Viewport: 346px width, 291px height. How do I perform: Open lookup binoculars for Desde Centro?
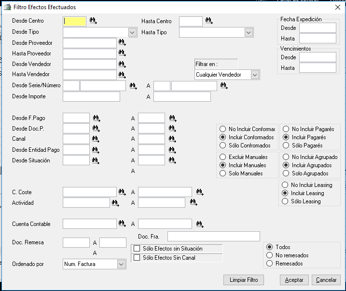93,21
